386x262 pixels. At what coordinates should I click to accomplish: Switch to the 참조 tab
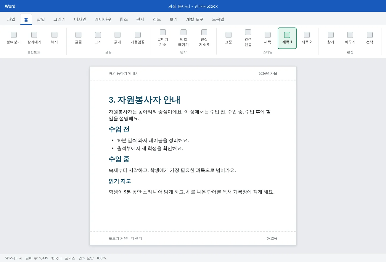[124, 20]
